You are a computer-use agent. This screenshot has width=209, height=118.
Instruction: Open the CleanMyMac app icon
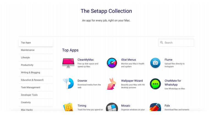[x=68, y=63]
